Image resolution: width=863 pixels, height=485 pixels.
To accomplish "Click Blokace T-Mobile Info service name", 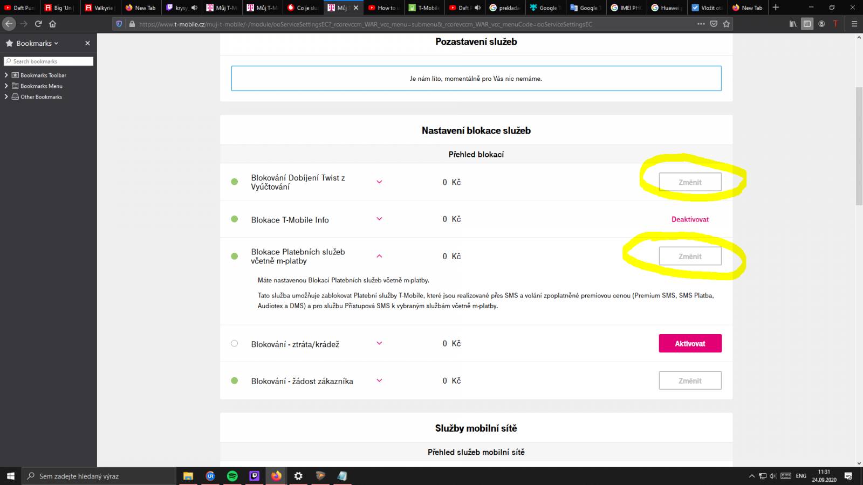I will pyautogui.click(x=290, y=220).
